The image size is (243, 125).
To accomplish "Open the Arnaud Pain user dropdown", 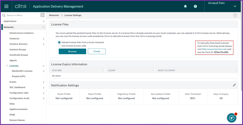I will pyautogui.click(x=235, y=6).
